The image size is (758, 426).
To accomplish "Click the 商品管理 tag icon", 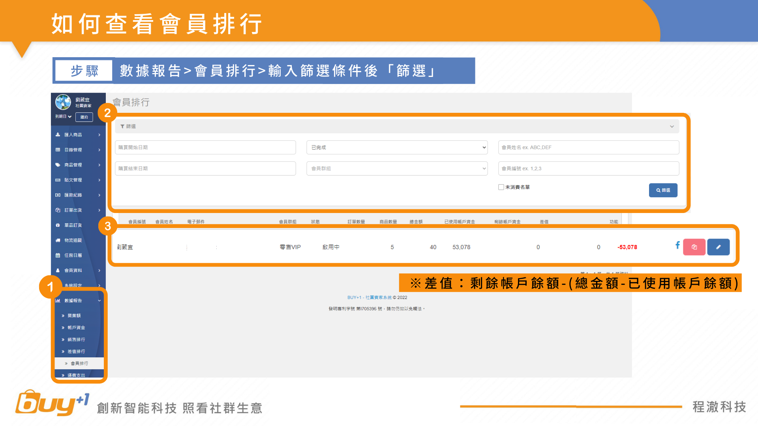I will [58, 165].
